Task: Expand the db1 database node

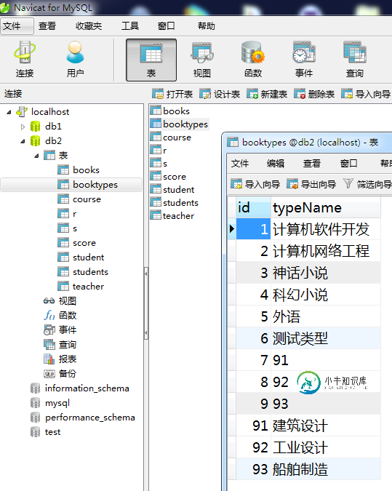Action: 23,127
